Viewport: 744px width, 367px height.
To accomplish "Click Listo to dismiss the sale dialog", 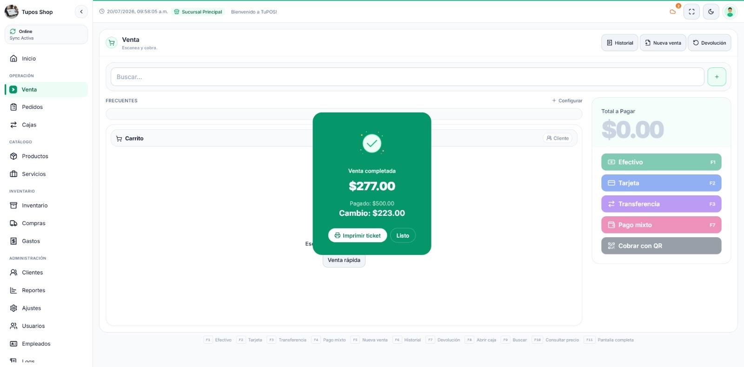I will pos(403,235).
